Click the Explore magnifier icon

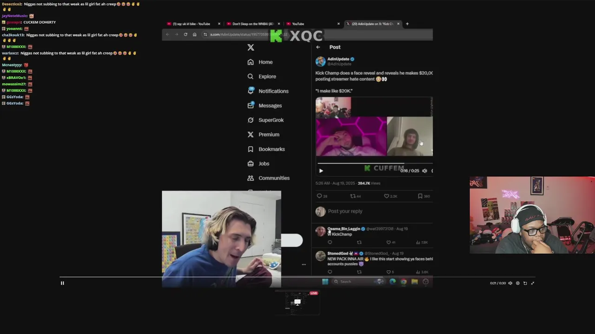(251, 77)
